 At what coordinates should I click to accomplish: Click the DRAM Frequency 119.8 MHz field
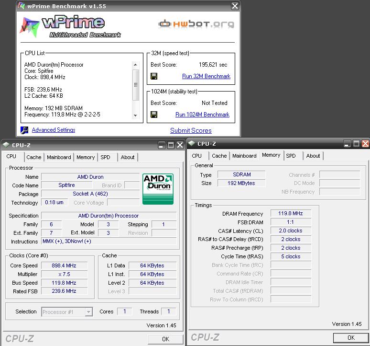click(x=291, y=213)
